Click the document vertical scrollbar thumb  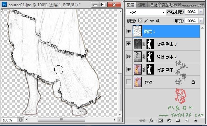coord(120,92)
